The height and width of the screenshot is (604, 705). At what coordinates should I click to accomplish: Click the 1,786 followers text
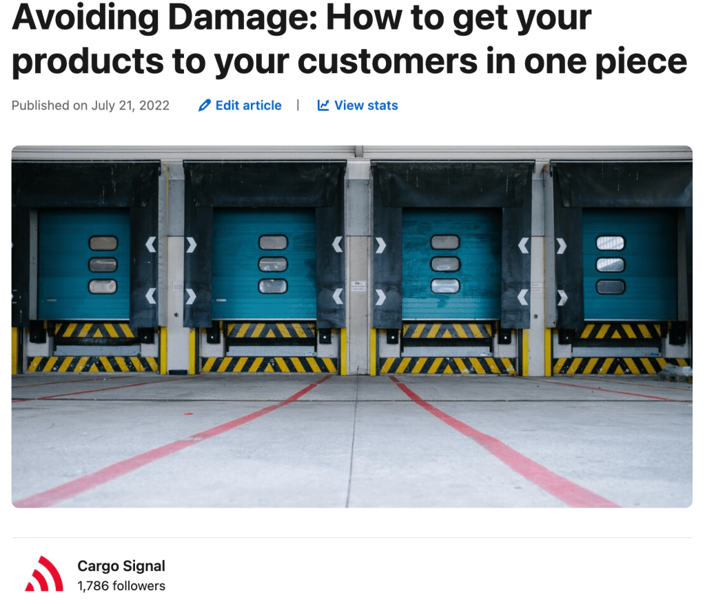point(121,586)
